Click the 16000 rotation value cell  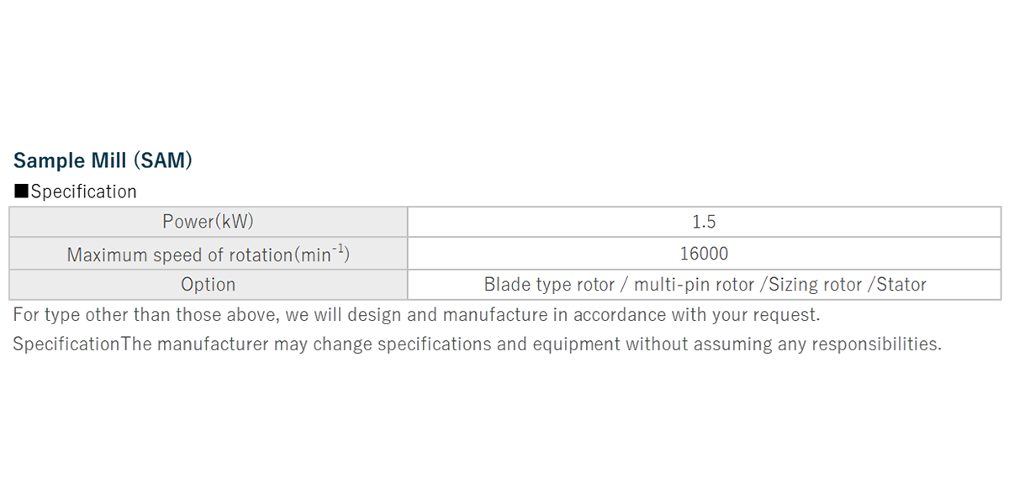click(x=704, y=254)
